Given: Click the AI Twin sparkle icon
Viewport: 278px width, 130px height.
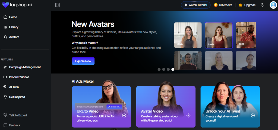Looking at the screenshot, I should pyautogui.click(x=5, y=87).
